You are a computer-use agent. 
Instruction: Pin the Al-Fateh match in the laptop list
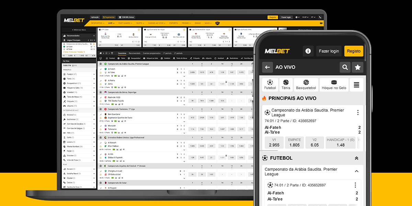point(101,69)
